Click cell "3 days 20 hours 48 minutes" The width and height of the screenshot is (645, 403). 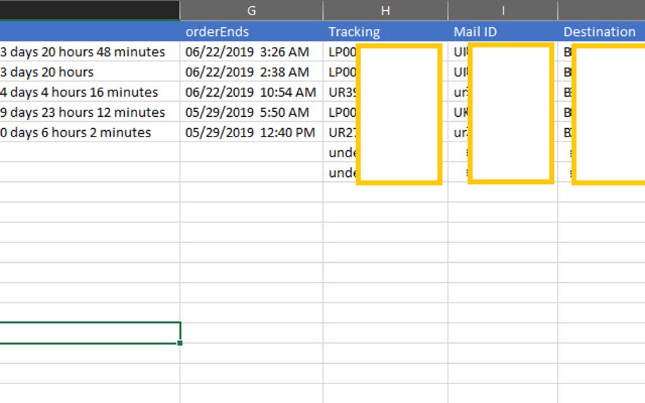pos(83,52)
